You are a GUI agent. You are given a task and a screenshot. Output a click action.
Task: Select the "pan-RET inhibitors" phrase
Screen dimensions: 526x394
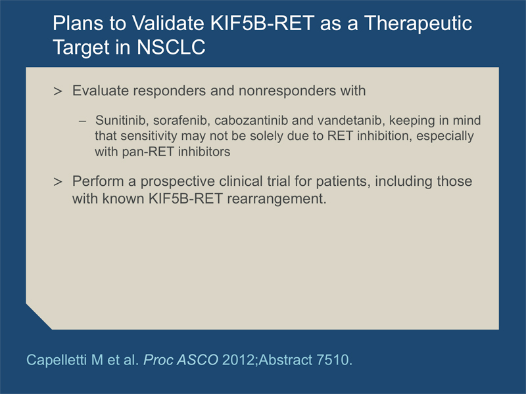coord(176,152)
